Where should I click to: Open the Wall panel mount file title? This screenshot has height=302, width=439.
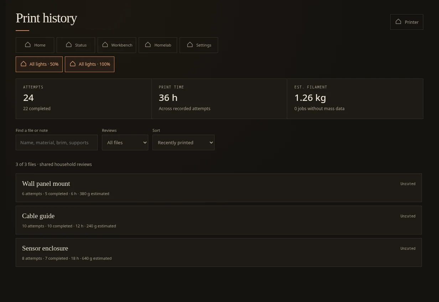(46, 184)
